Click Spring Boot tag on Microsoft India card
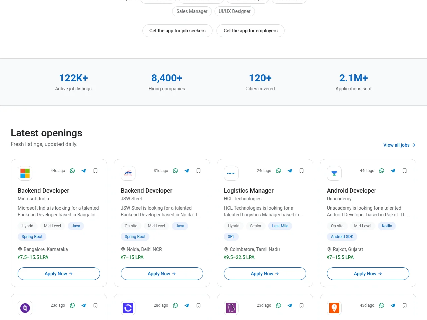The height and width of the screenshot is (320, 427). [x=32, y=237]
